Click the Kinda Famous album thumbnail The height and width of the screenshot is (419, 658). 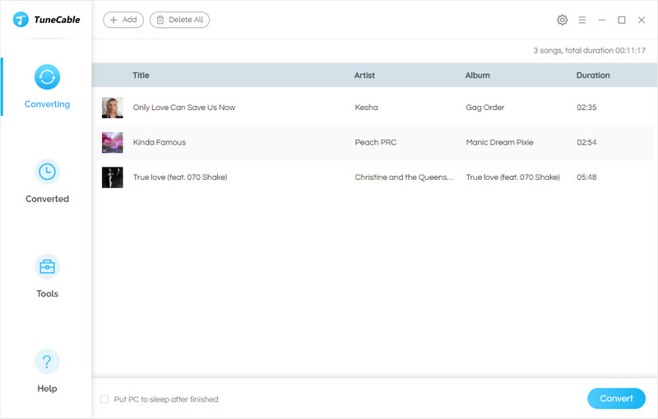113,142
